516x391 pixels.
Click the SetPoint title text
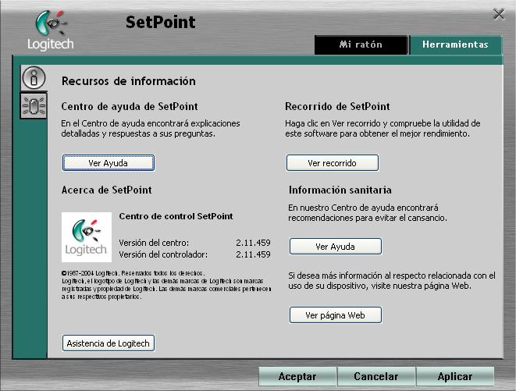(x=161, y=23)
